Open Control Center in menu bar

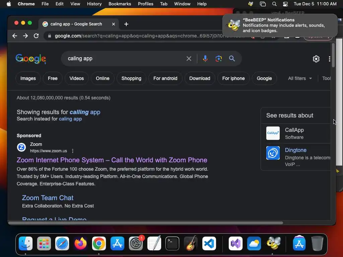click(x=285, y=4)
